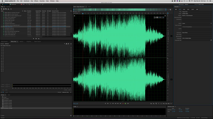Show the spectral frequency display icon

tap(21, 4)
